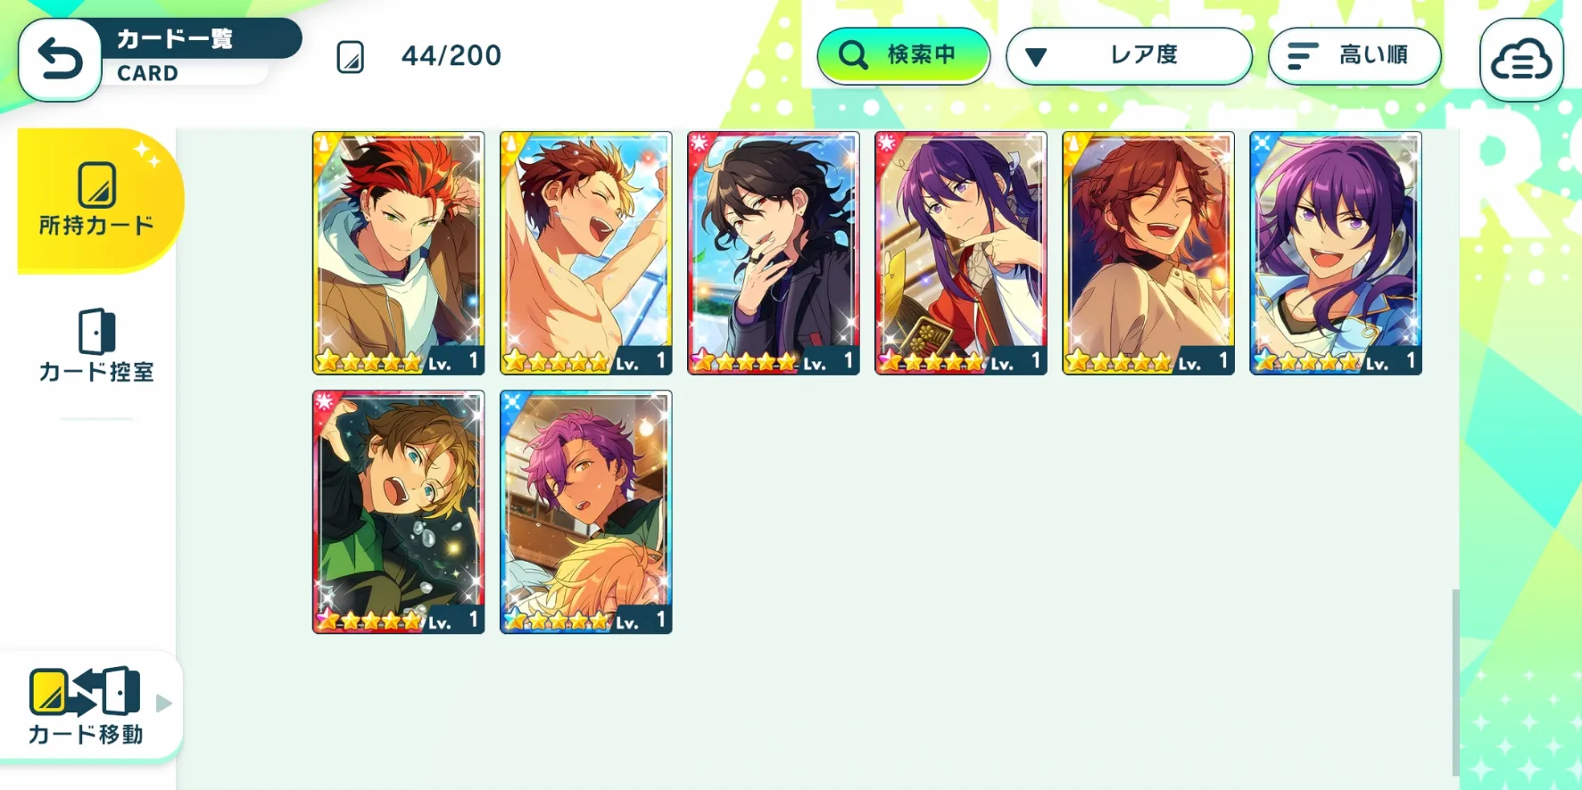Open the 検索中 search filter
This screenshot has height=790, width=1582.
tap(903, 55)
